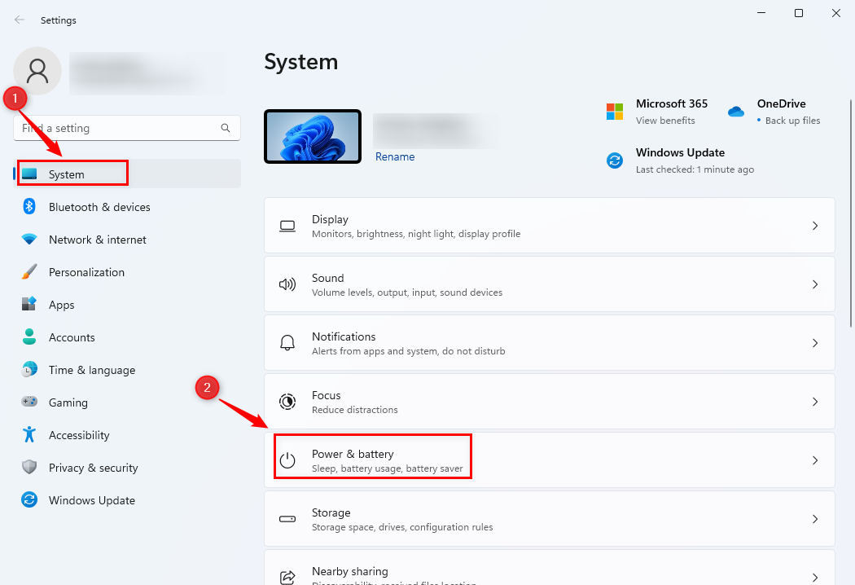855x585 pixels.
Task: Click the Privacy & security shield icon
Action: pyautogui.click(x=29, y=467)
